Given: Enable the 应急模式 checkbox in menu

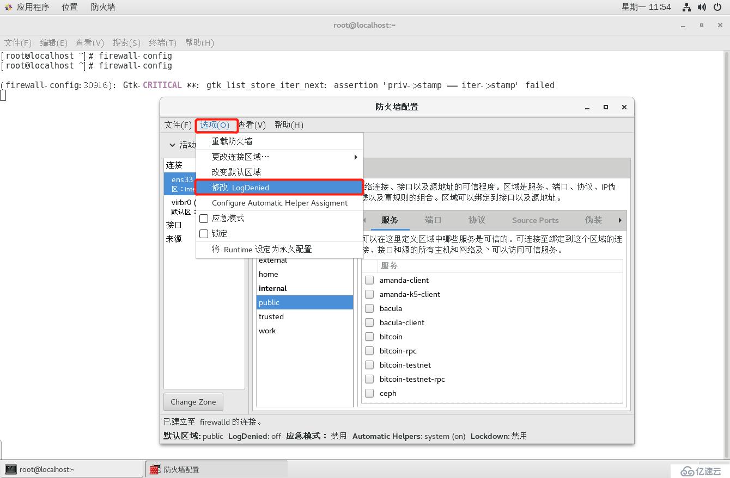Looking at the screenshot, I should [x=204, y=219].
